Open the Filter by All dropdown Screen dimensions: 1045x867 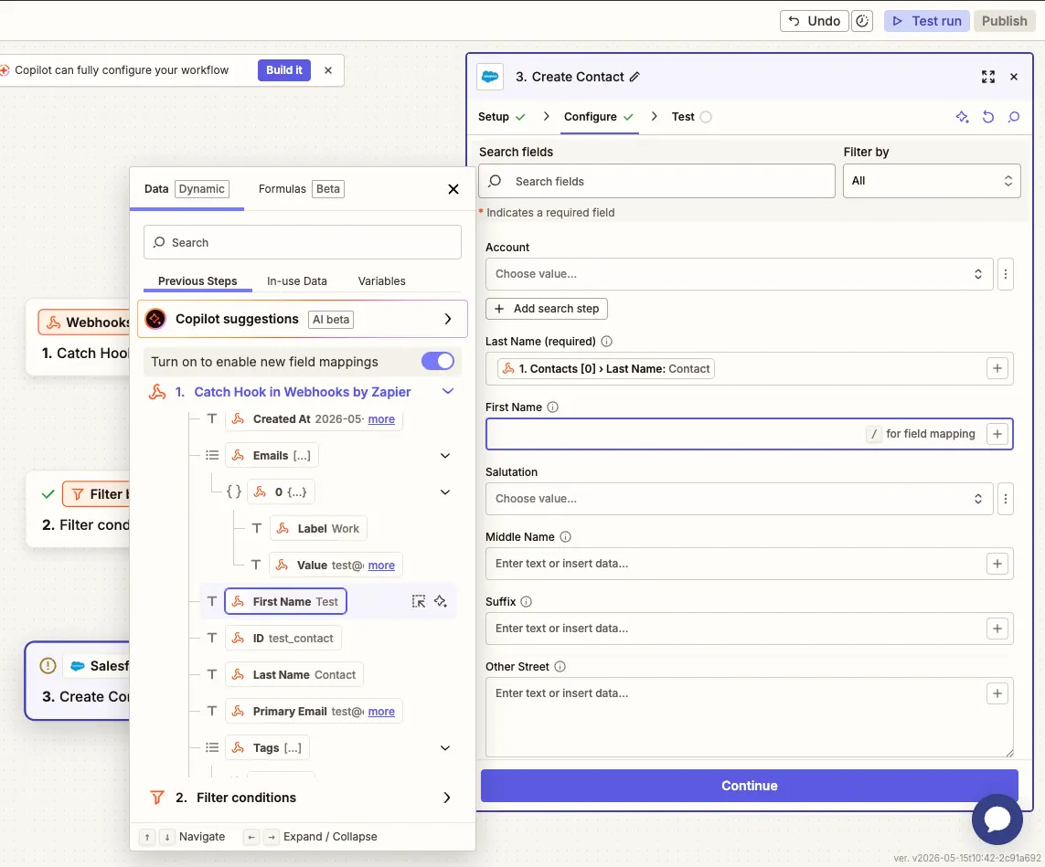pyautogui.click(x=932, y=181)
